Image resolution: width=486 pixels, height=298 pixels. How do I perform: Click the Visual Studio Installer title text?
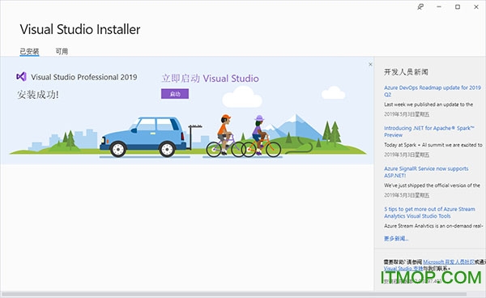click(x=80, y=29)
